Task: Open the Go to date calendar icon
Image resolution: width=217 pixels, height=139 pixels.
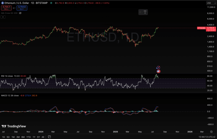Action: (49, 137)
